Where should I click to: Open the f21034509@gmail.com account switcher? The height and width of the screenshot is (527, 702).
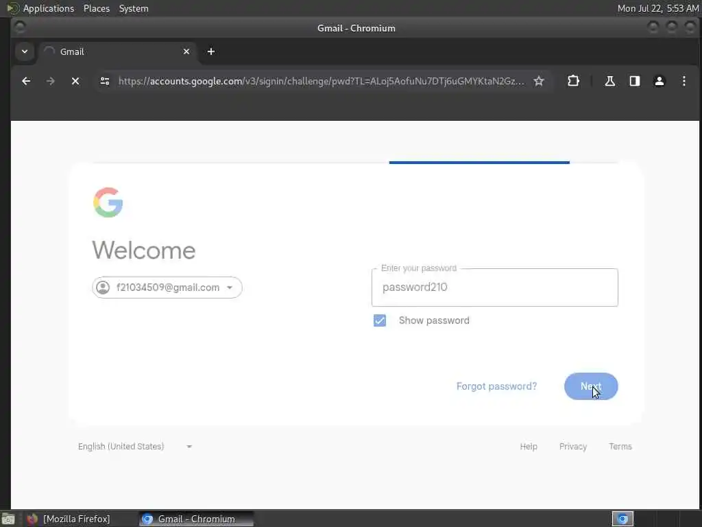pyautogui.click(x=167, y=288)
